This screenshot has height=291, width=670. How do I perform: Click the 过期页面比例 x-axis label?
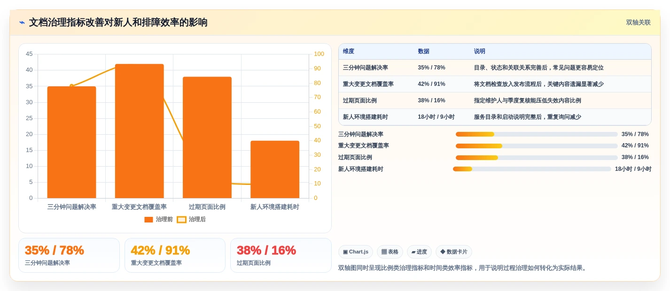tap(207, 207)
